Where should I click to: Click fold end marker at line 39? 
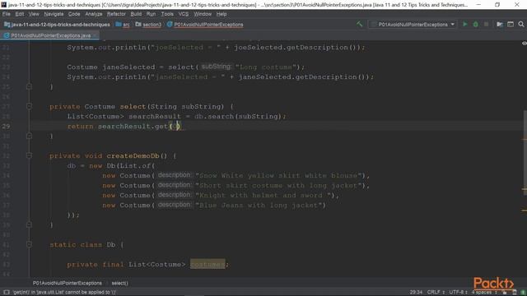30,224
